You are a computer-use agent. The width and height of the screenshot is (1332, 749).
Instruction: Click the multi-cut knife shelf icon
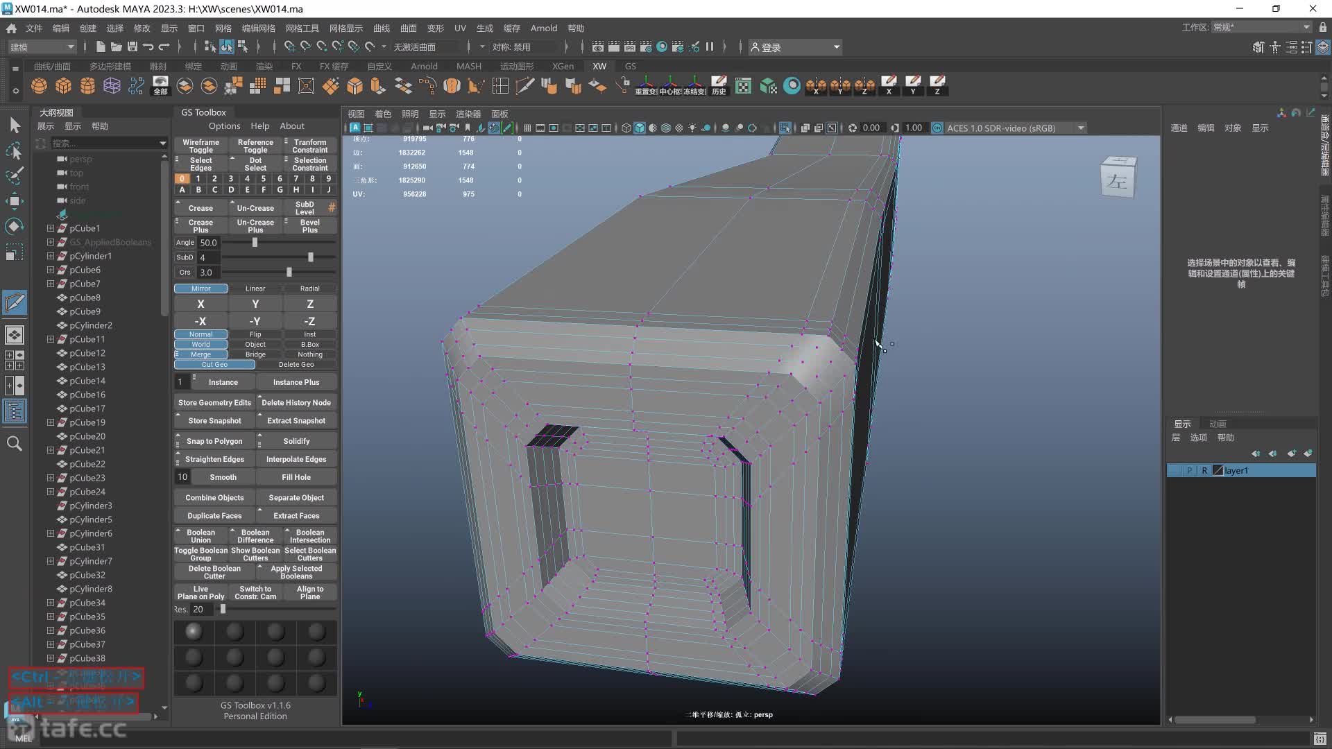pos(525,86)
